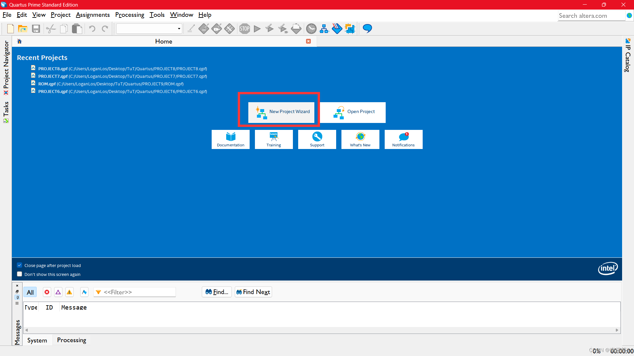
Task: Click the blue speech bubble toolbar icon
Action: click(x=367, y=29)
